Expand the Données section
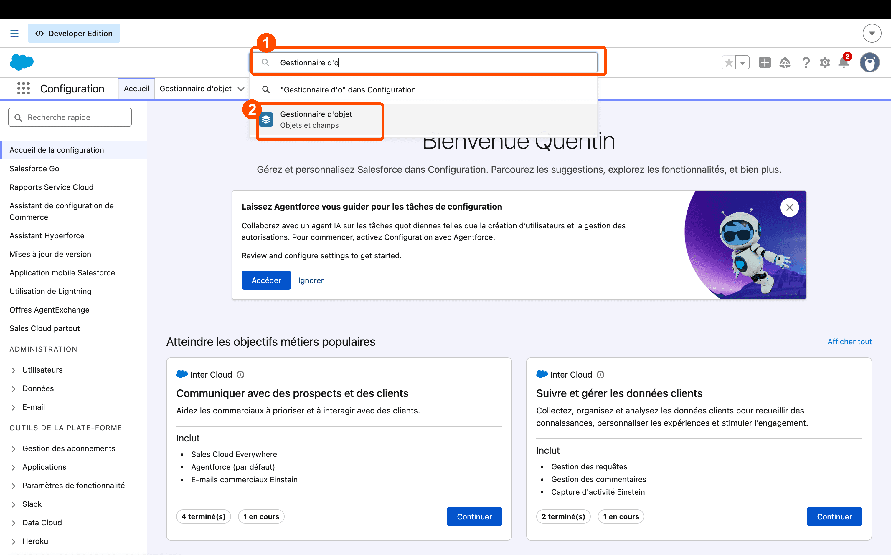The height and width of the screenshot is (555, 891). click(13, 388)
